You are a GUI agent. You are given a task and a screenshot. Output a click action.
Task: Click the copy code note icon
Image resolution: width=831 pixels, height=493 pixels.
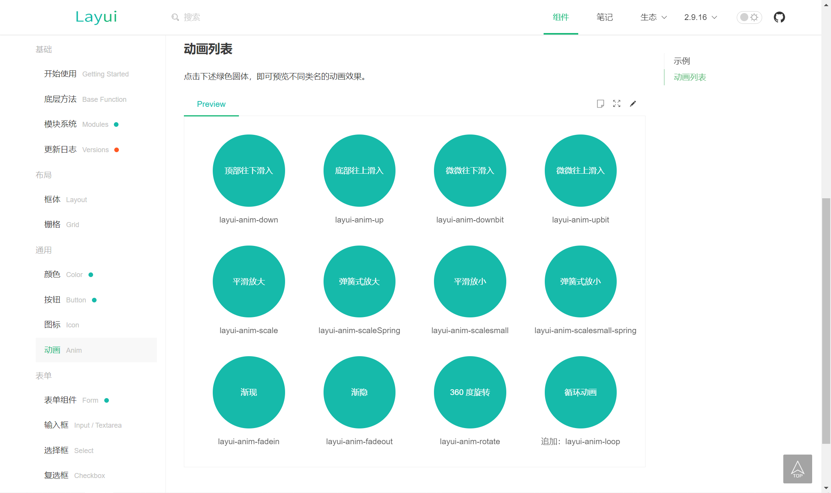click(x=600, y=104)
